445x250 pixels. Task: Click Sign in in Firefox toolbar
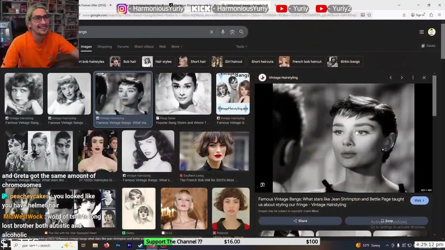click(x=418, y=15)
